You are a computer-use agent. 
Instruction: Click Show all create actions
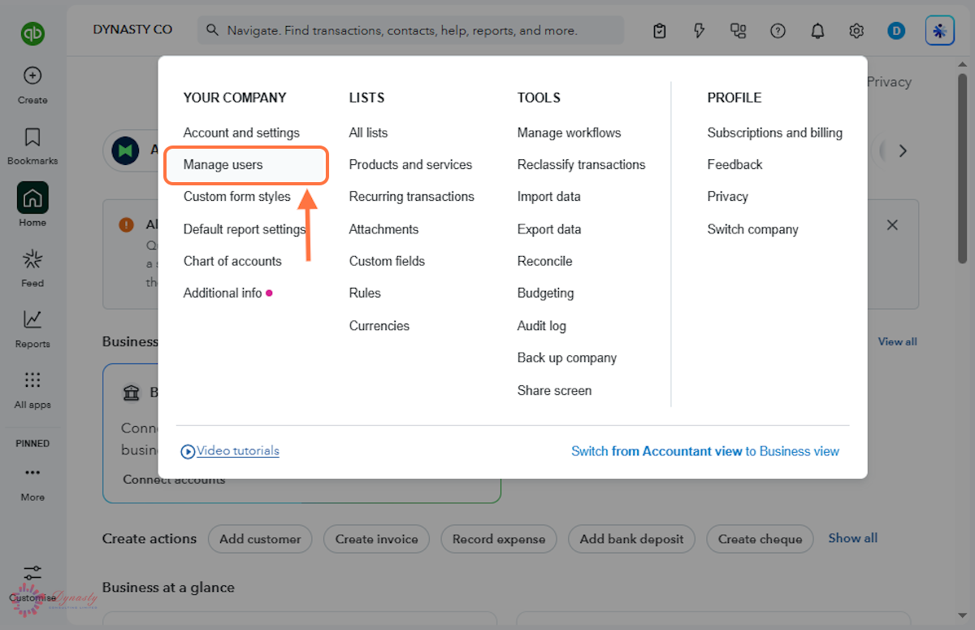(x=852, y=538)
